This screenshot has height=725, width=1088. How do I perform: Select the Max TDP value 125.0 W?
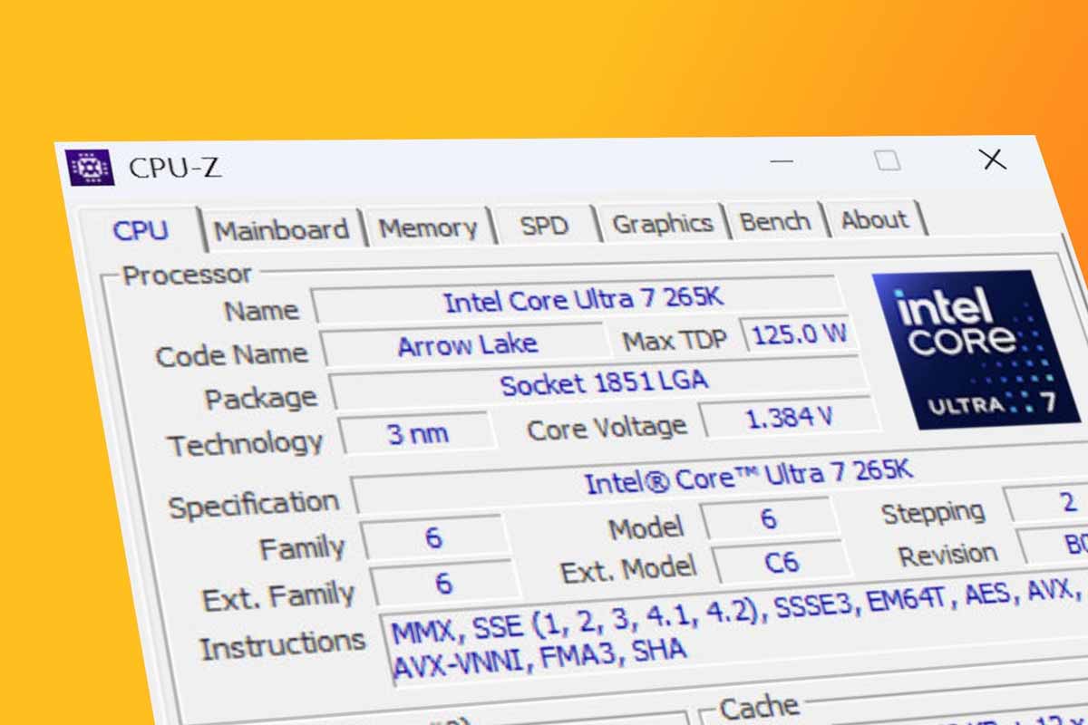(x=798, y=334)
